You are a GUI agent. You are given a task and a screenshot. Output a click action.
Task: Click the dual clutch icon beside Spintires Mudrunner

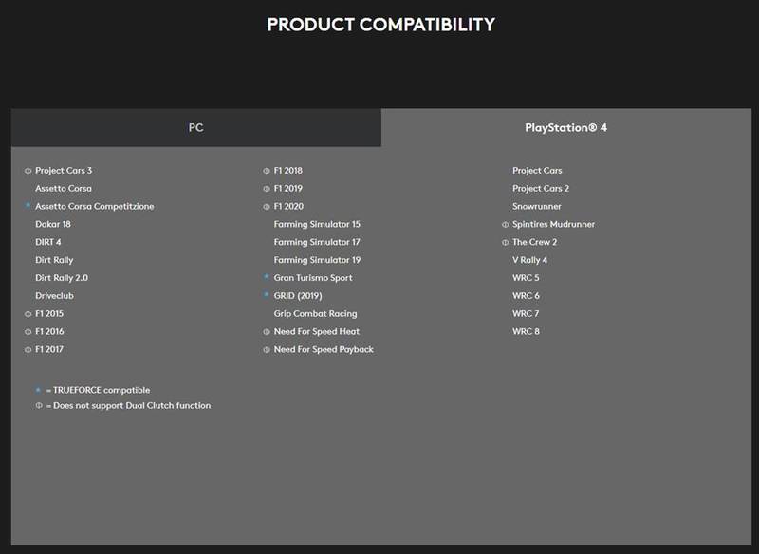coord(505,225)
